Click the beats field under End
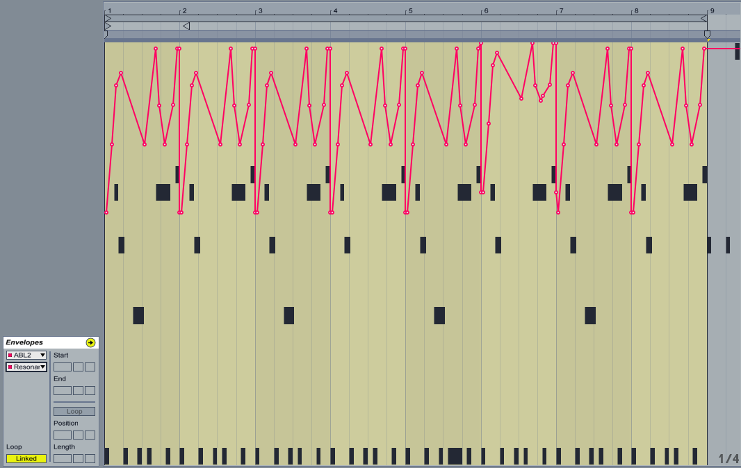The image size is (741, 468). click(78, 390)
